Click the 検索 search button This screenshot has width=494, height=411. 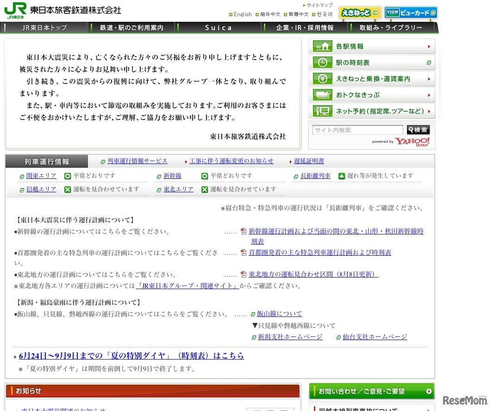point(418,130)
